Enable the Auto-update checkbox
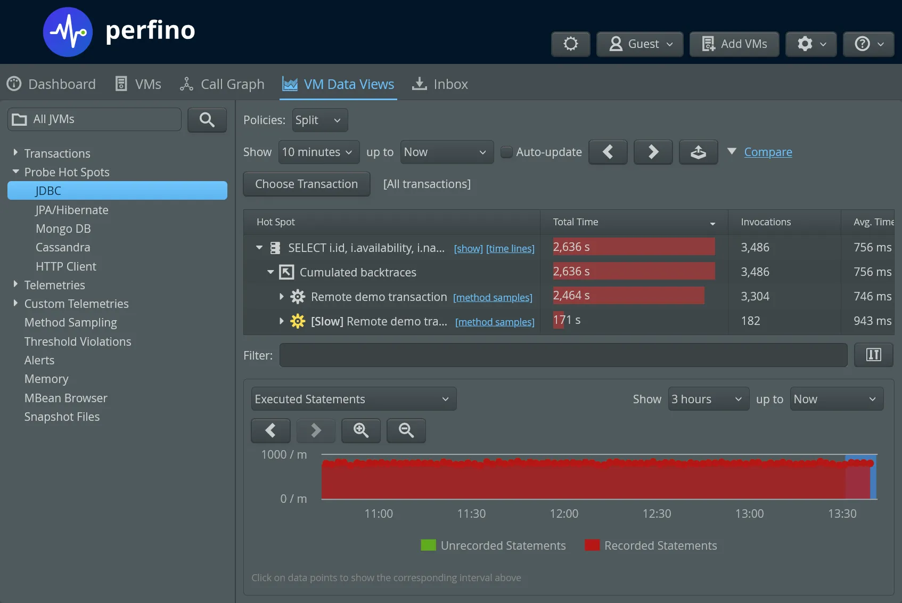The height and width of the screenshot is (603, 902). tap(506, 152)
